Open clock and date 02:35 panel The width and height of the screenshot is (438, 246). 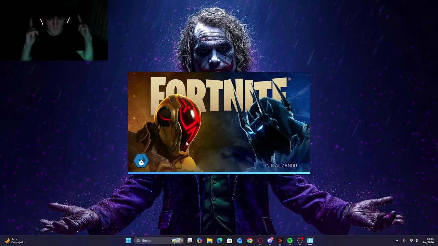(428, 241)
